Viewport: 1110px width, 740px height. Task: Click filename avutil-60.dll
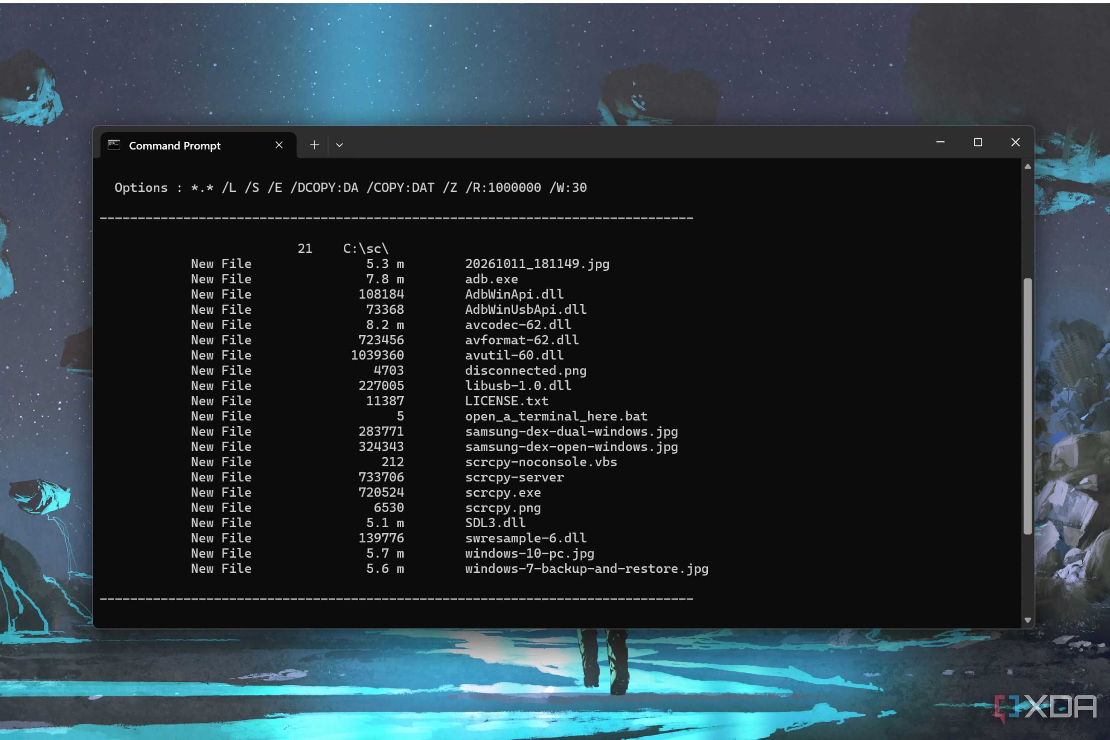514,355
